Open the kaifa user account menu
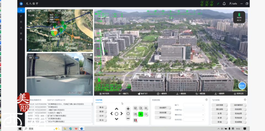 pyautogui.click(x=233, y=4)
